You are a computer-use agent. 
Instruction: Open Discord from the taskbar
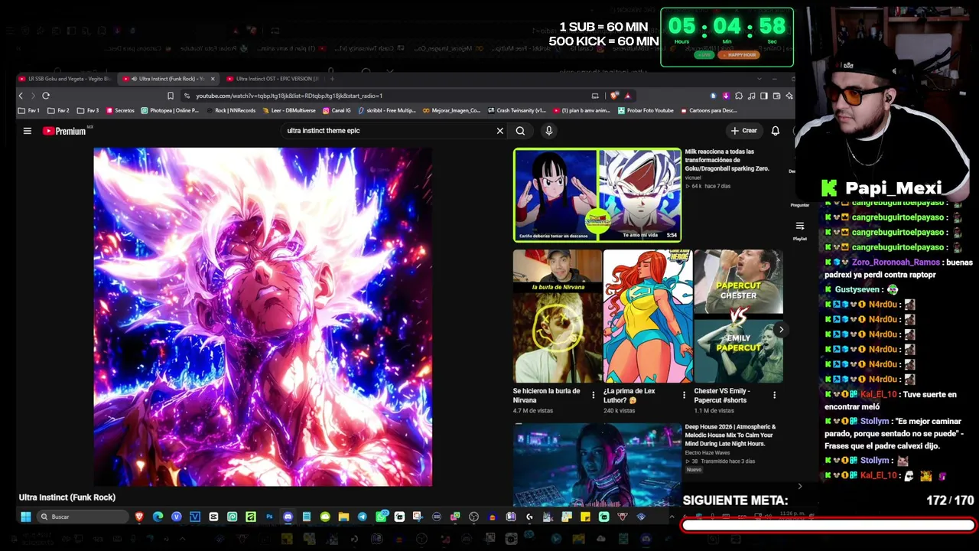click(288, 517)
